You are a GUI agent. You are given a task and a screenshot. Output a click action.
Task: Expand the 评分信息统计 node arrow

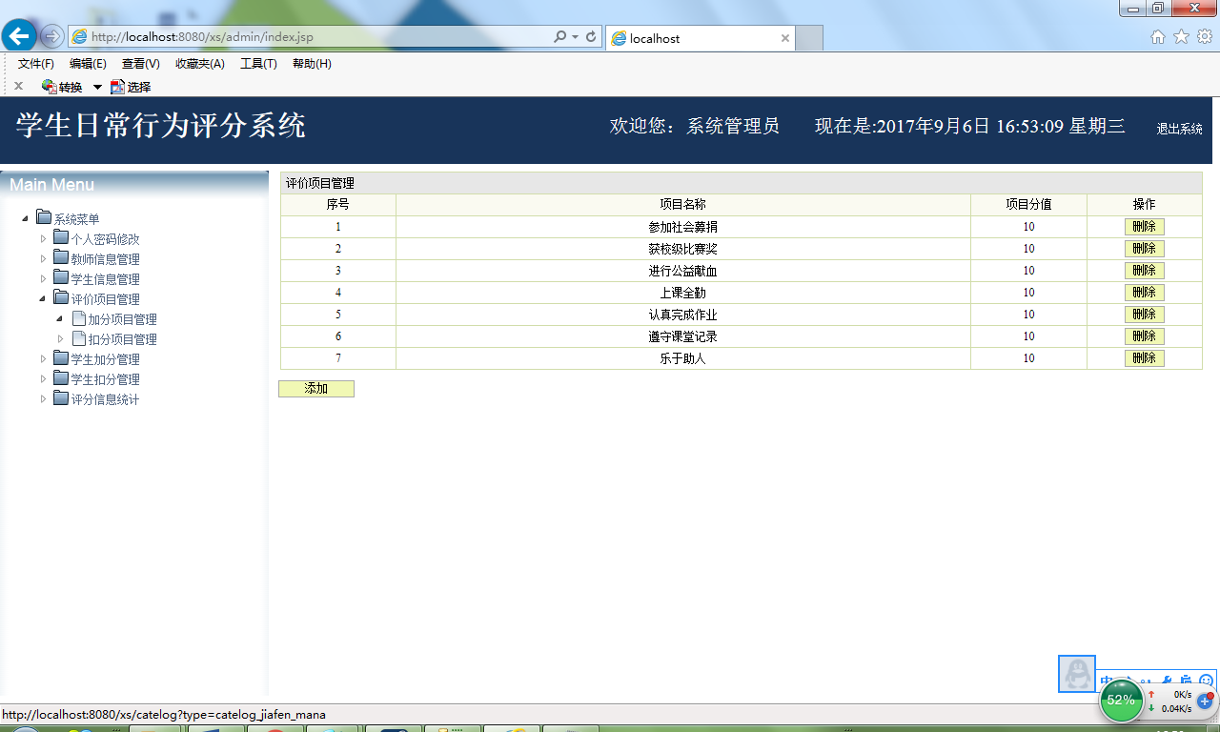[43, 398]
